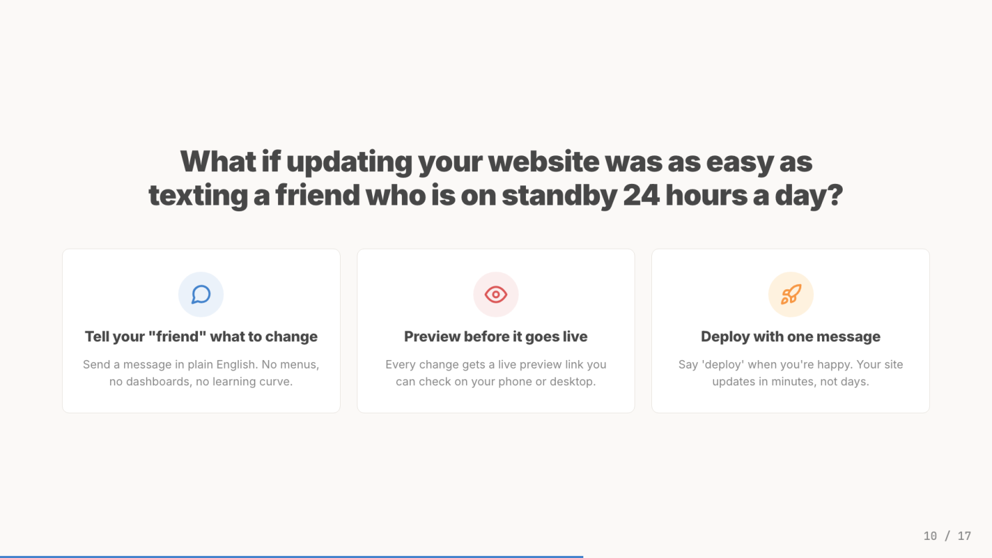Click the orange rocket deploy icon
Screen dimensions: 992x558
791,295
